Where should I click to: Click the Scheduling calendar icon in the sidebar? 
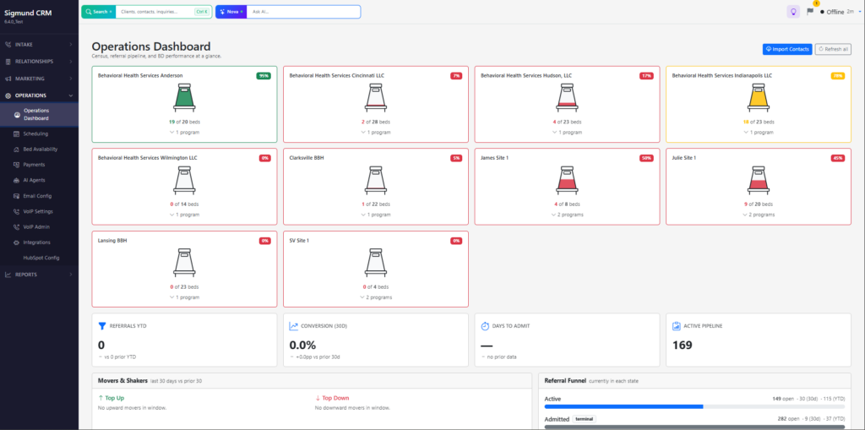(17, 133)
